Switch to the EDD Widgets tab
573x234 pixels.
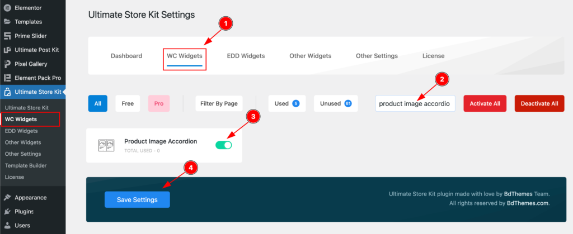tap(246, 56)
